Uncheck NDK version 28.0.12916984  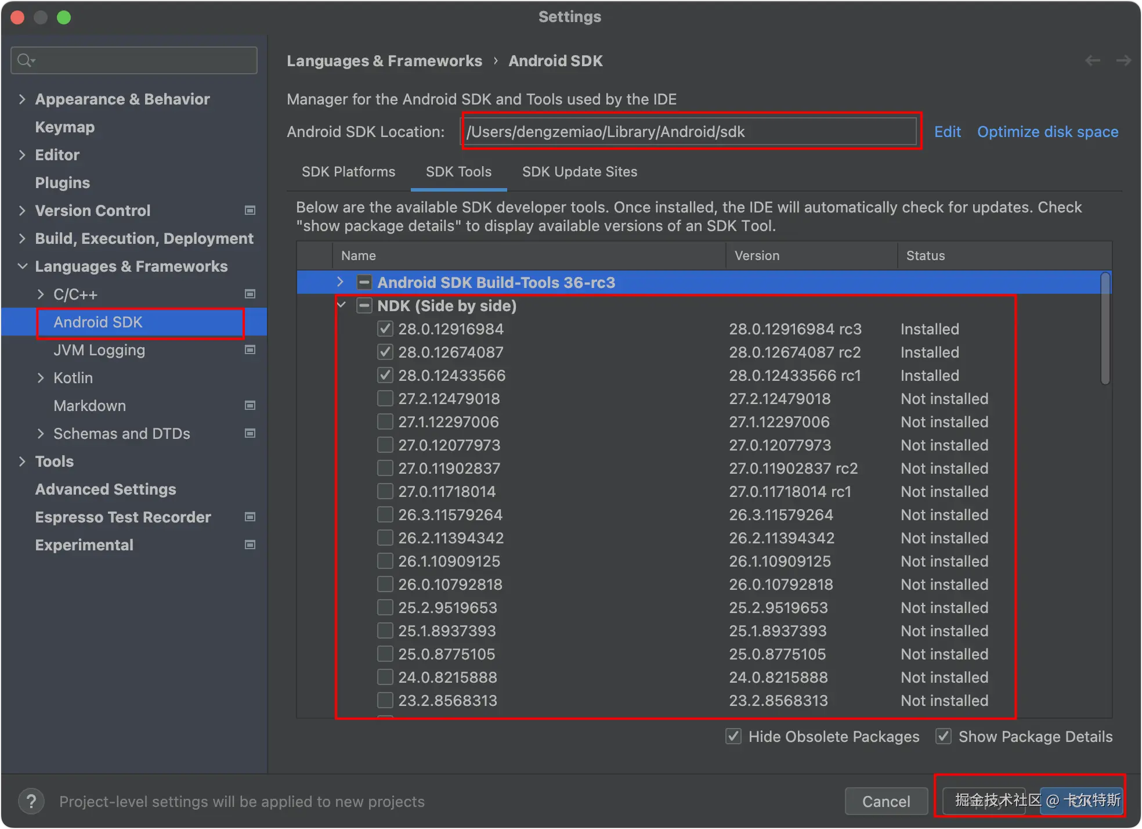tap(385, 329)
